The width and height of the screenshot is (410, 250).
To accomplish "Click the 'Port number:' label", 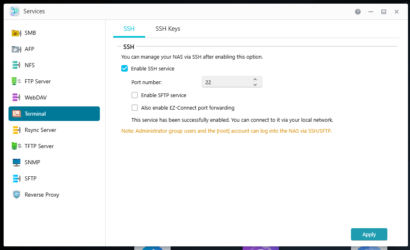I will coord(146,83).
